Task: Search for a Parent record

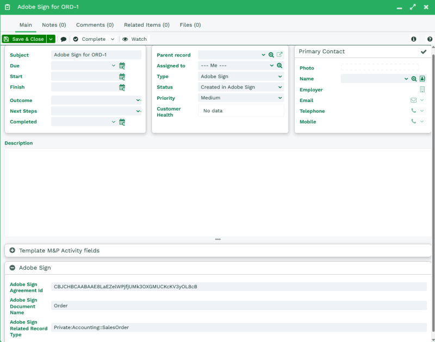Action: coord(271,55)
